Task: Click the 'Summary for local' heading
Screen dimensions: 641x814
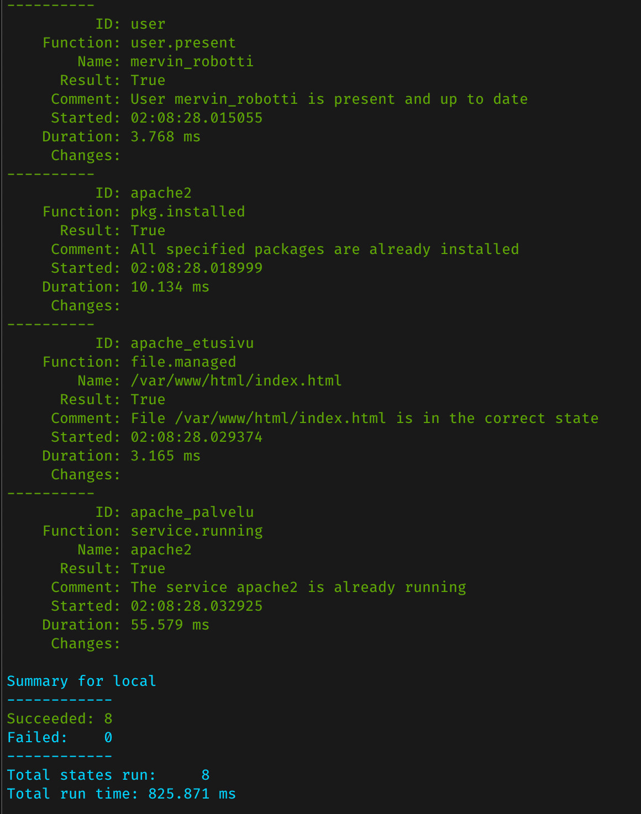Action: pos(81,681)
